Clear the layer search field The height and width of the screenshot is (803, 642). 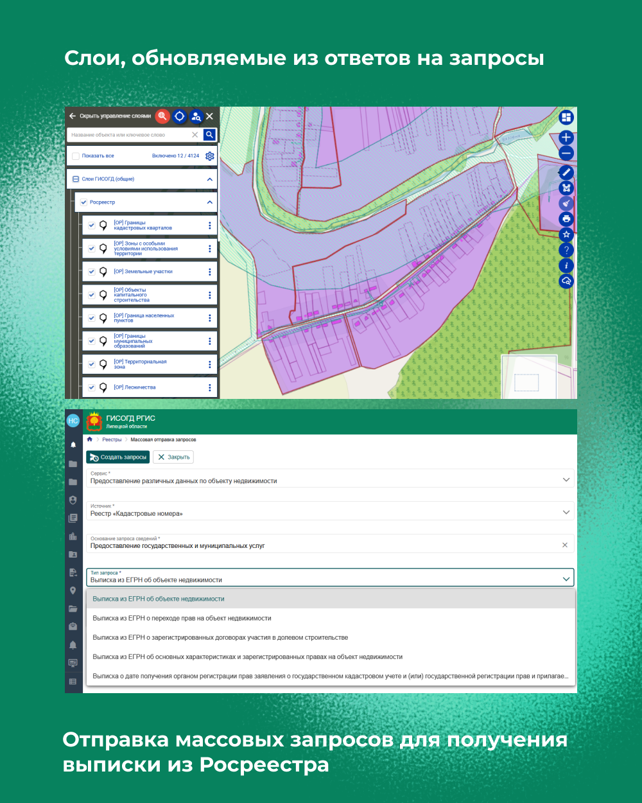coord(195,135)
